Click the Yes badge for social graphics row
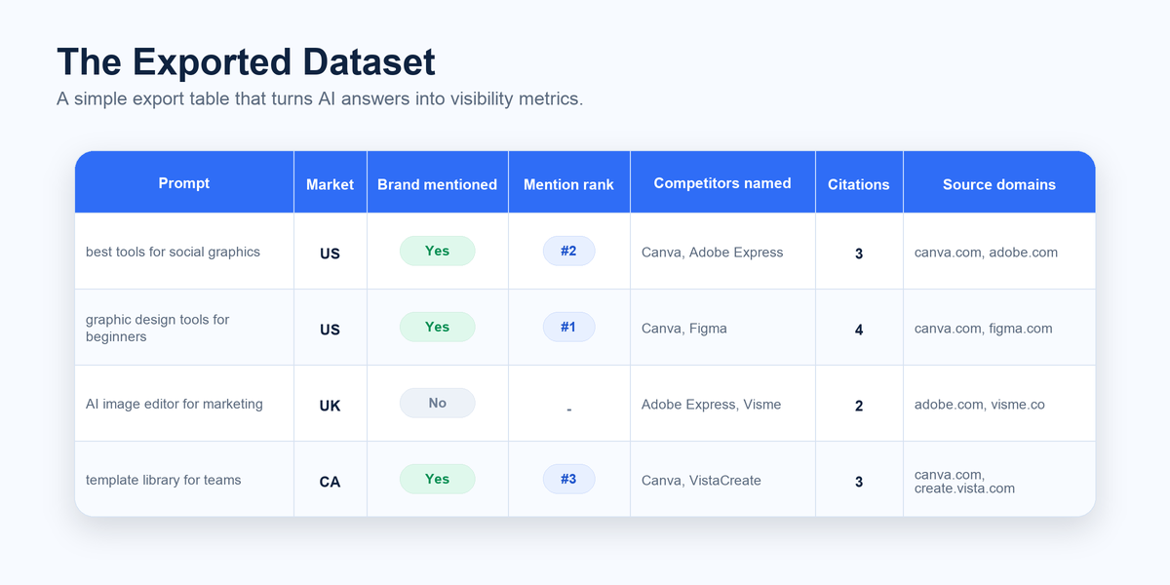Screen dimensions: 1170x585 [437, 251]
